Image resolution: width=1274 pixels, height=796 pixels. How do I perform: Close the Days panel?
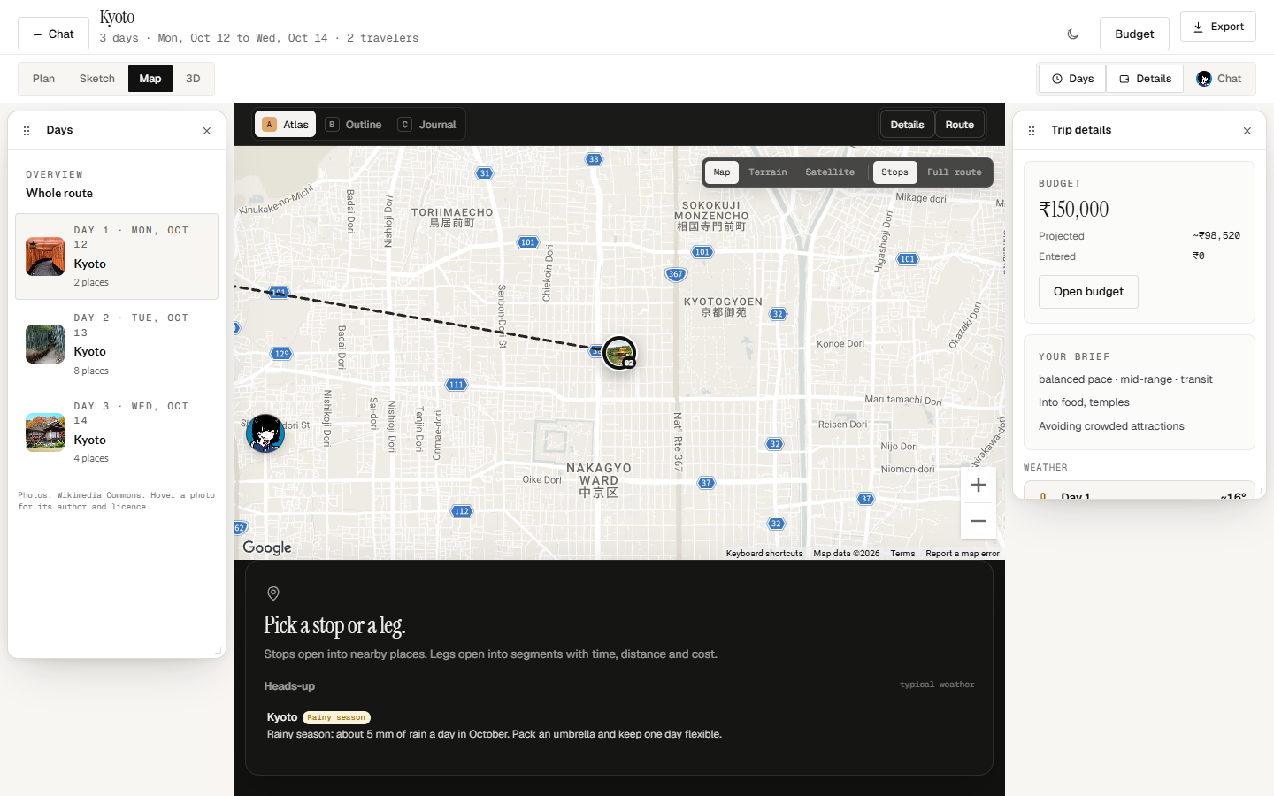point(207,131)
